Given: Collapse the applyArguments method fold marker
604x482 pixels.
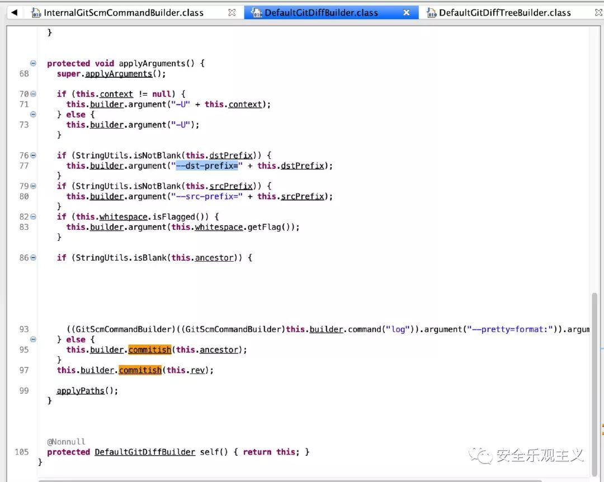Looking at the screenshot, I should pyautogui.click(x=33, y=63).
